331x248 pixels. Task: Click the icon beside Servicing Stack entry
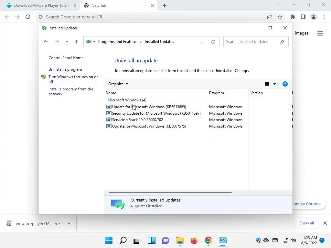pos(109,119)
